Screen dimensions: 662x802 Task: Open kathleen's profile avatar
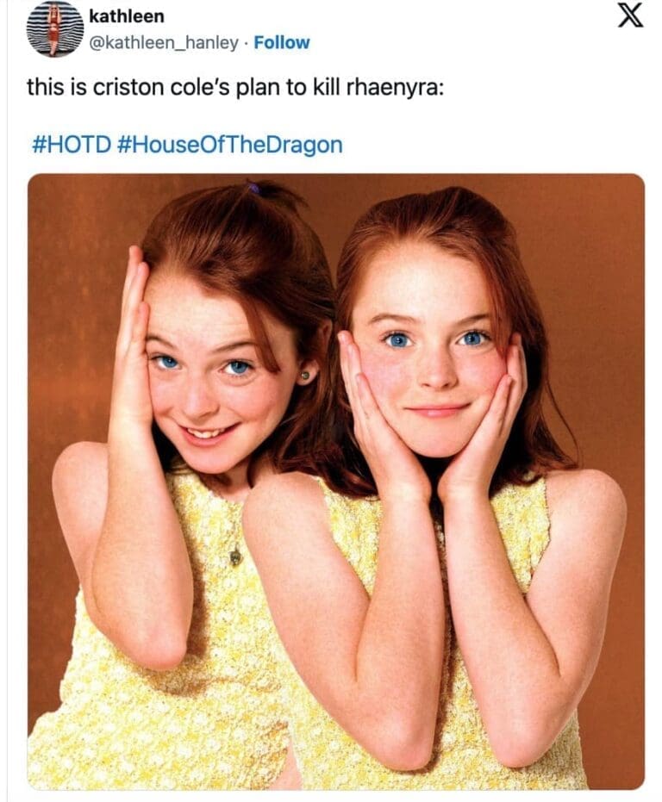(x=55, y=28)
